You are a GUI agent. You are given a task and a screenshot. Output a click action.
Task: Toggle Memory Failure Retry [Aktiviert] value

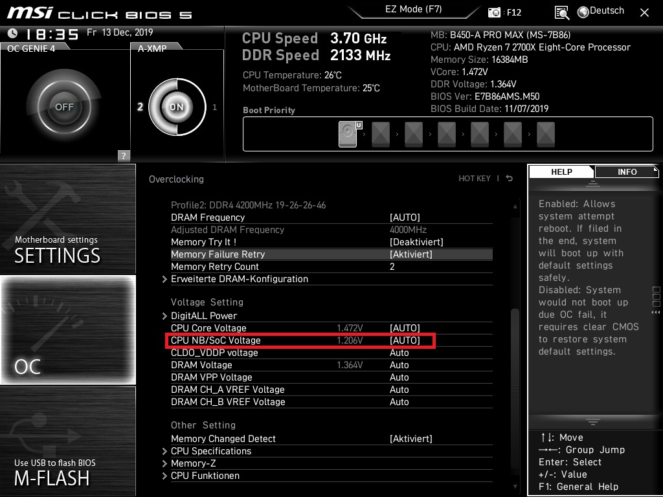pos(411,254)
